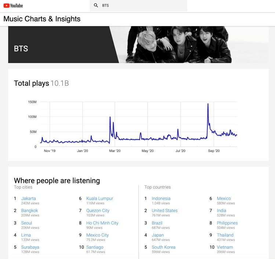This screenshot has height=259, width=275.
Task: Click the BTS artist banner photo
Action: pyautogui.click(x=178, y=45)
